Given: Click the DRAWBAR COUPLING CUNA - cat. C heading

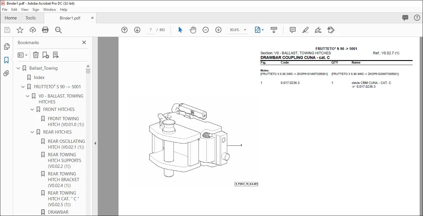Looking at the screenshot, I should point(295,57).
